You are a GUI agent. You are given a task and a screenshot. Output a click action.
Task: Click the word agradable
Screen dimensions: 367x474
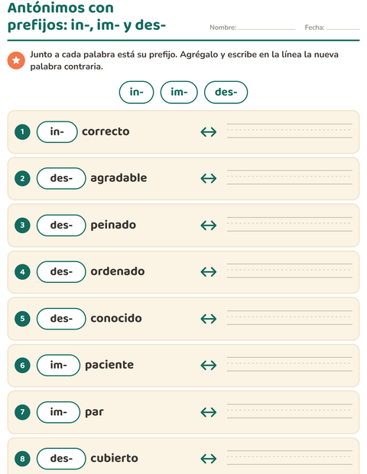[x=119, y=178]
